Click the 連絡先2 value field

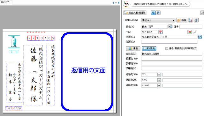click(x=182, y=80)
